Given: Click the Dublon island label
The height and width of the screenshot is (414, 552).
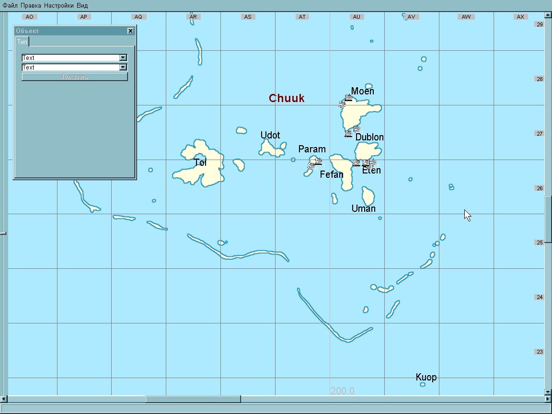Looking at the screenshot, I should coord(369,137).
